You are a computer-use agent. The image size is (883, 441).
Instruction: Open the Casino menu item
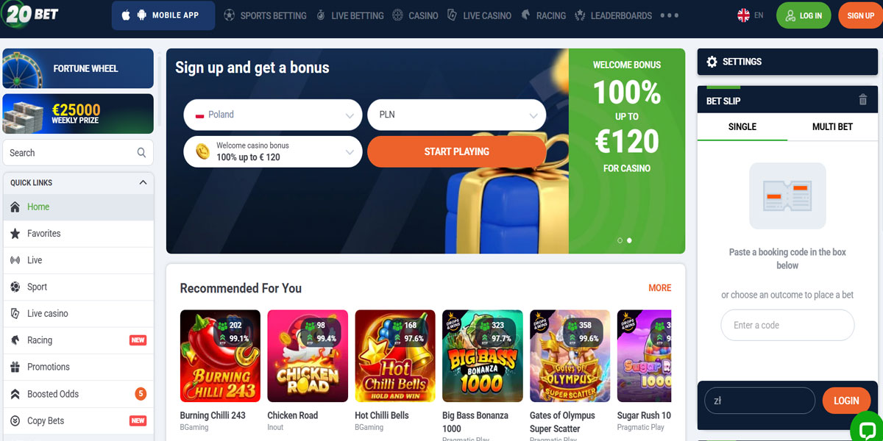(415, 15)
